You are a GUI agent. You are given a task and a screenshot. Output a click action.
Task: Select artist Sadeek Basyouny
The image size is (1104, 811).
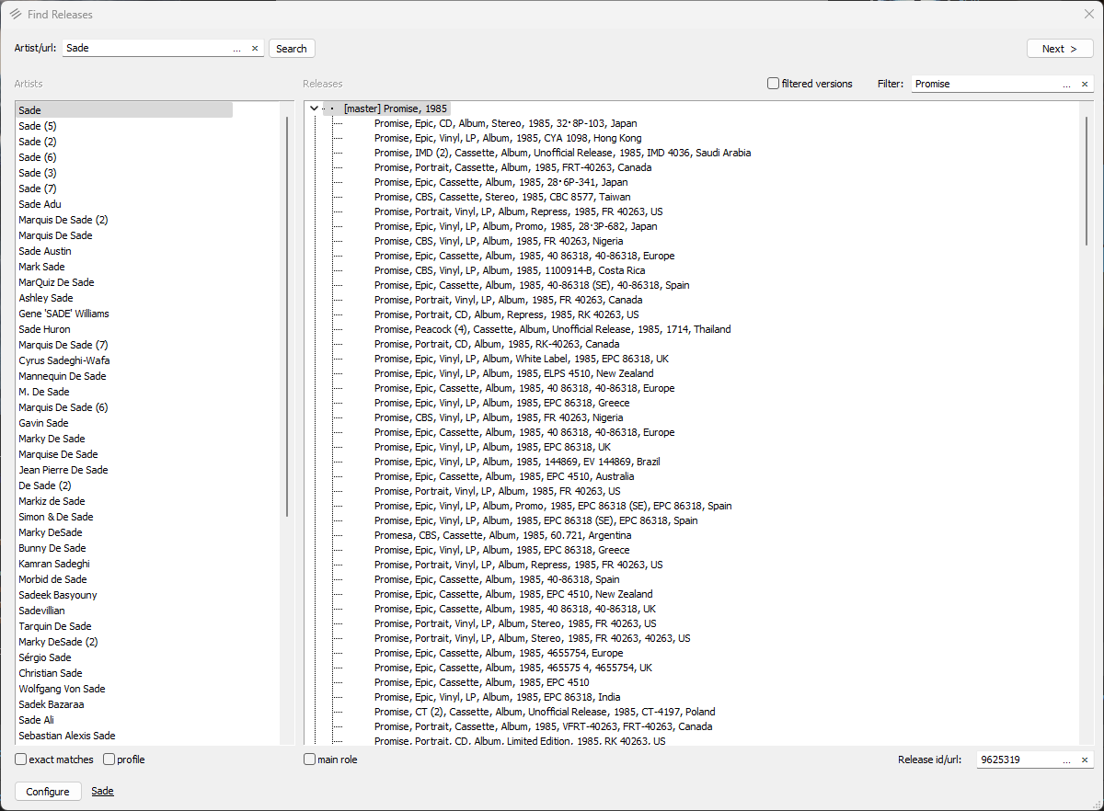pyautogui.click(x=58, y=595)
